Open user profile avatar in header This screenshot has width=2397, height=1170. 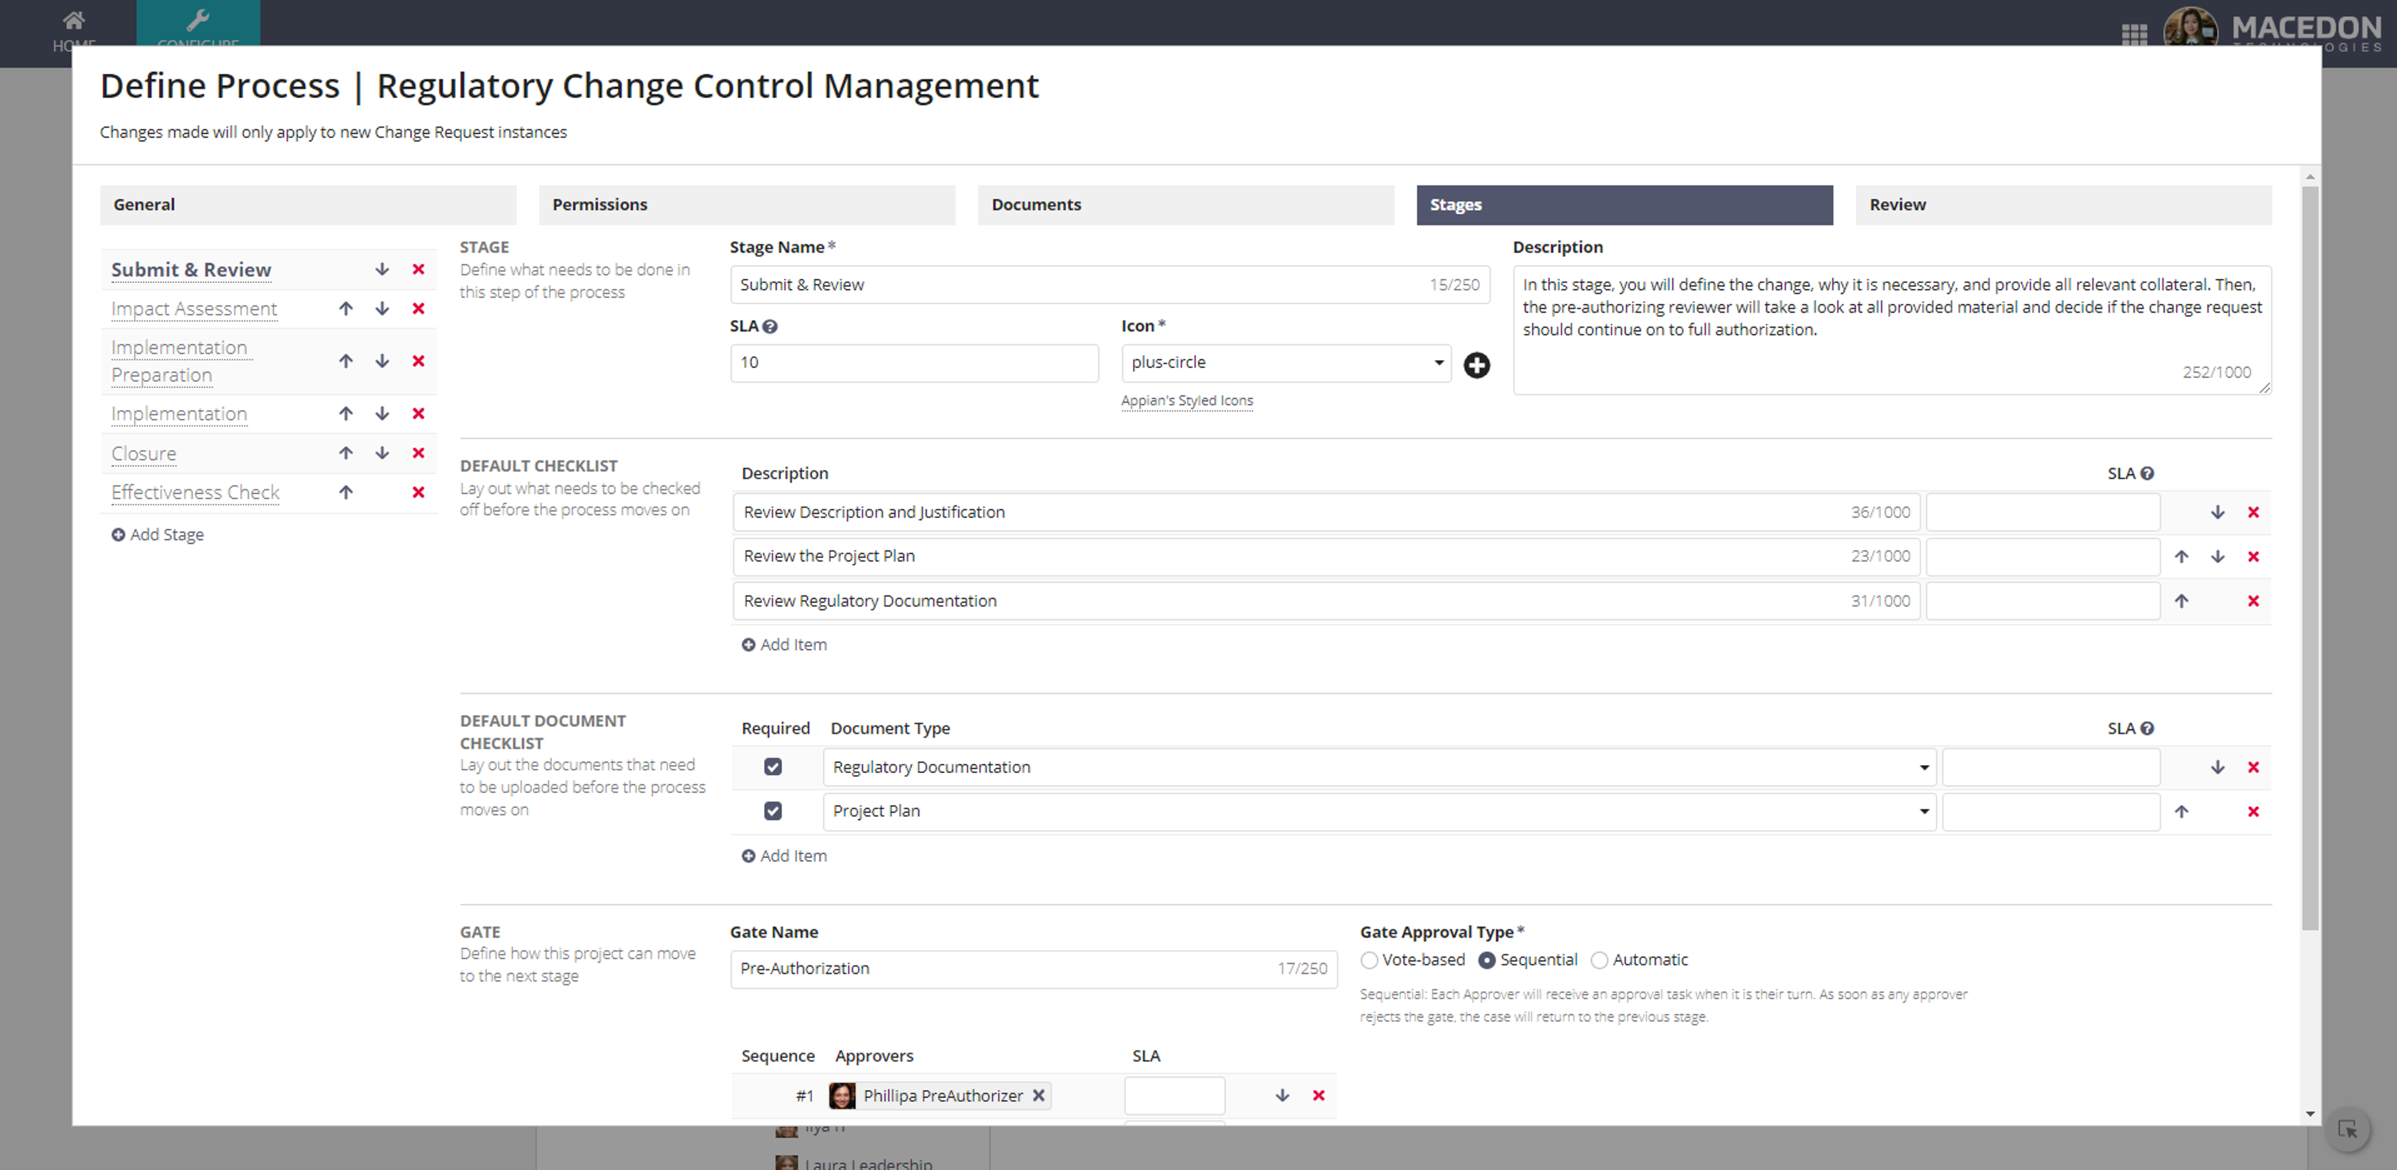(x=2190, y=28)
